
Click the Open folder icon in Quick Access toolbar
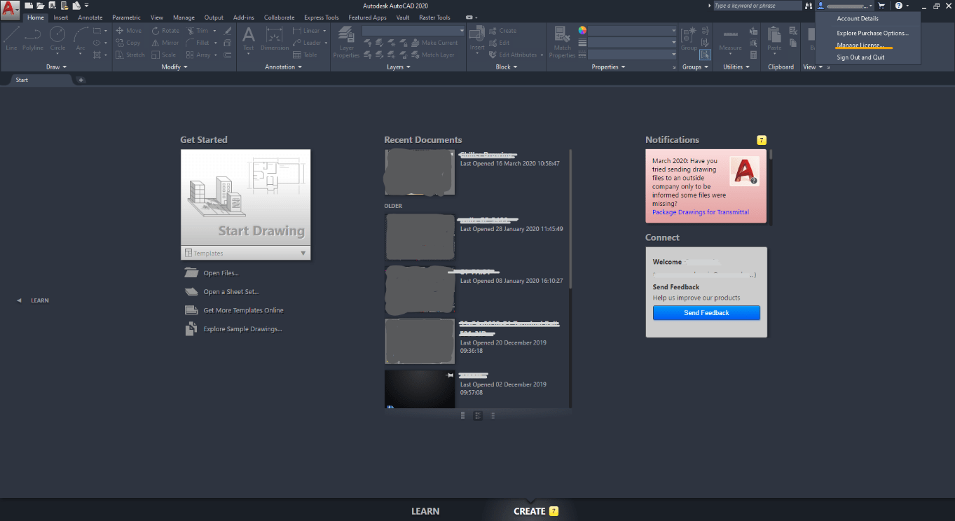coord(41,6)
